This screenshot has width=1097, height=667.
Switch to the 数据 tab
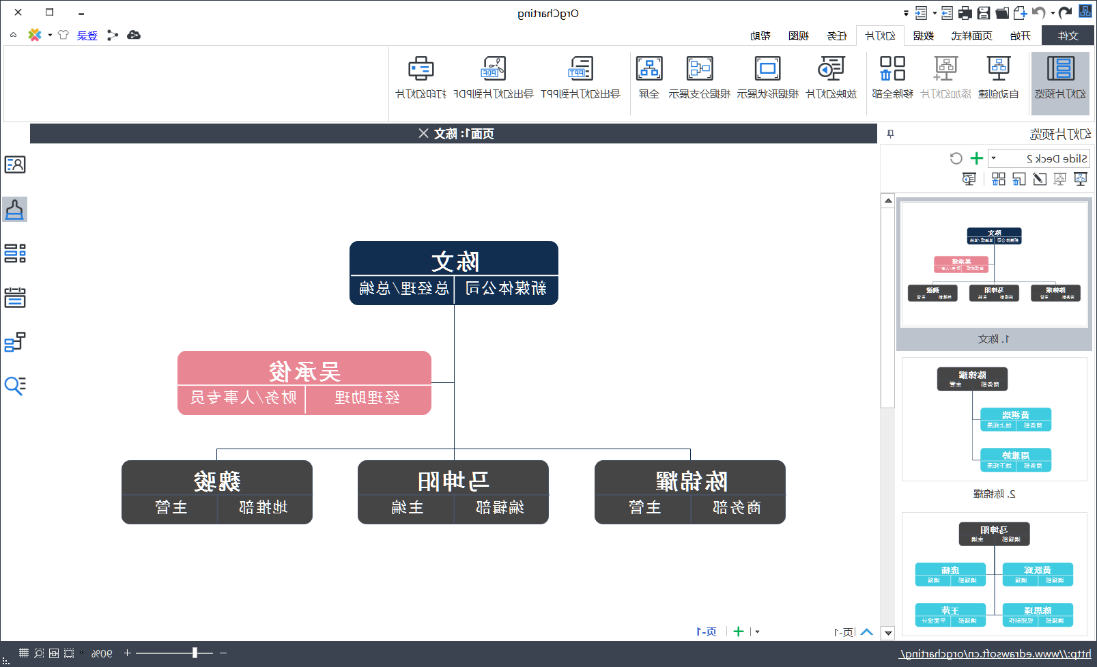(924, 36)
